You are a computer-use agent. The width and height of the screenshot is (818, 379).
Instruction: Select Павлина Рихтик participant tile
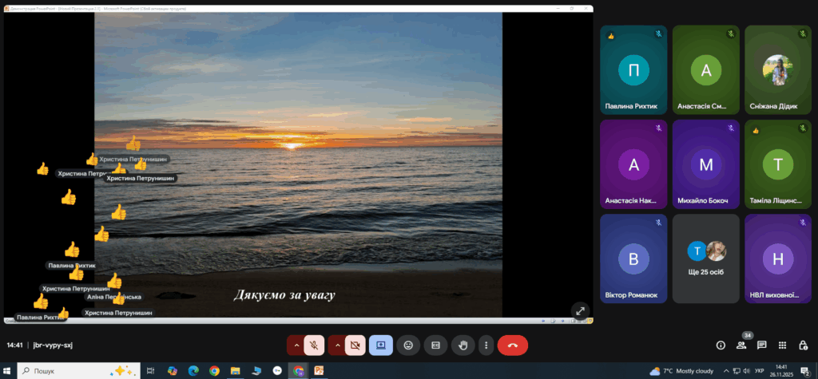[x=633, y=70]
